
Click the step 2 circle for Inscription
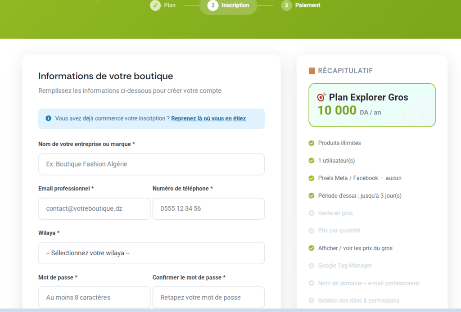click(213, 5)
